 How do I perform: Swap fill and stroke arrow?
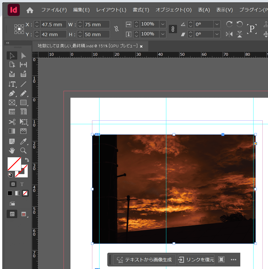tap(27, 160)
